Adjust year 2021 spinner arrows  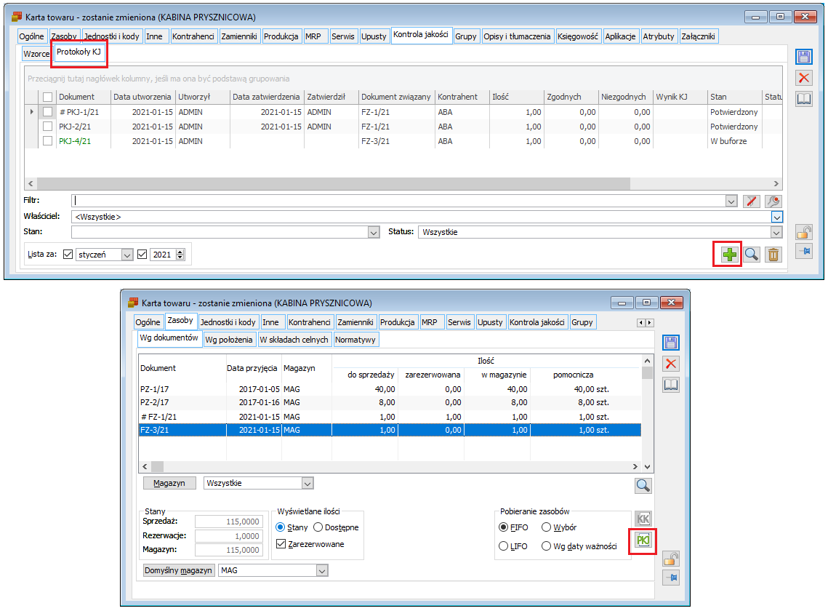point(180,255)
